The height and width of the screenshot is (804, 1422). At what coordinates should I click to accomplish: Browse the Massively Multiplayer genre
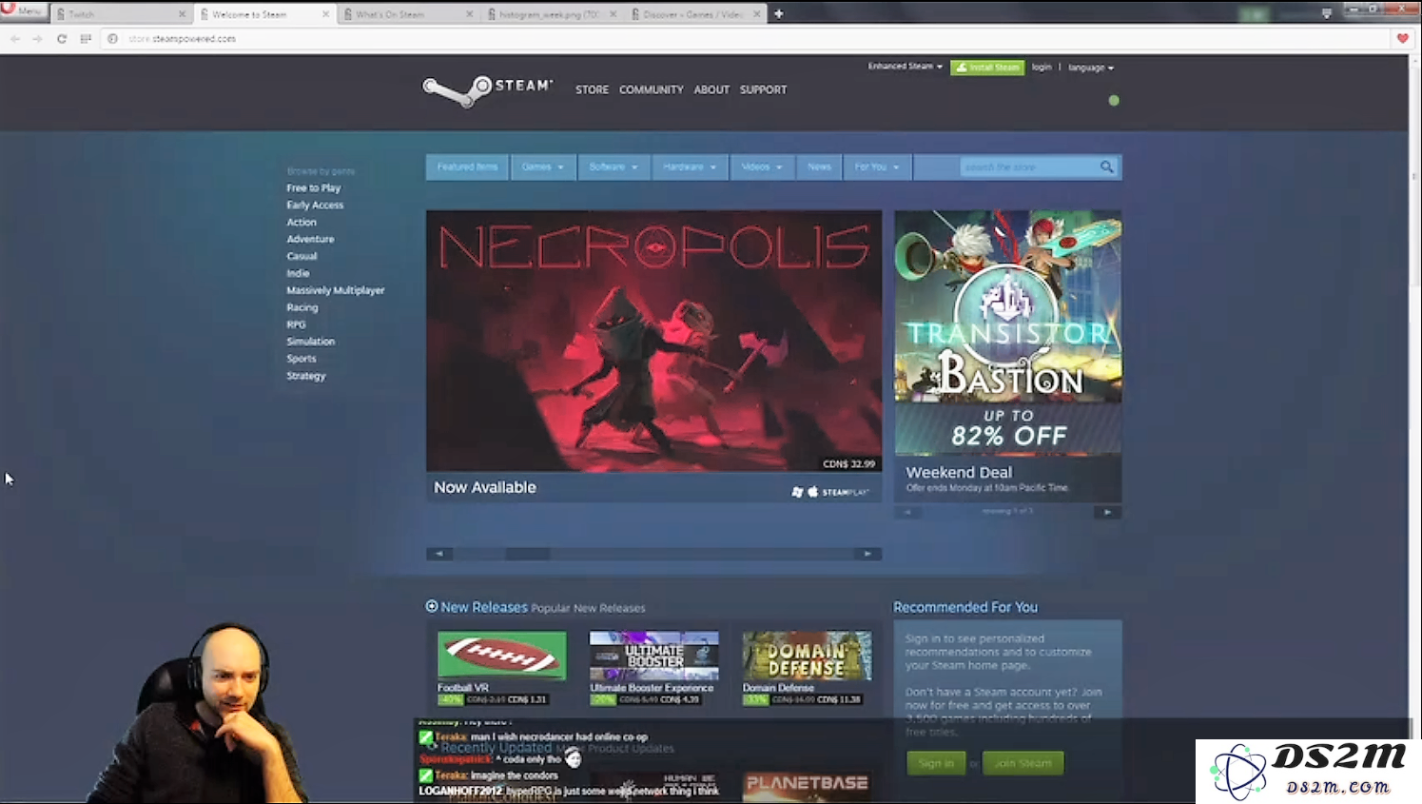tap(336, 291)
